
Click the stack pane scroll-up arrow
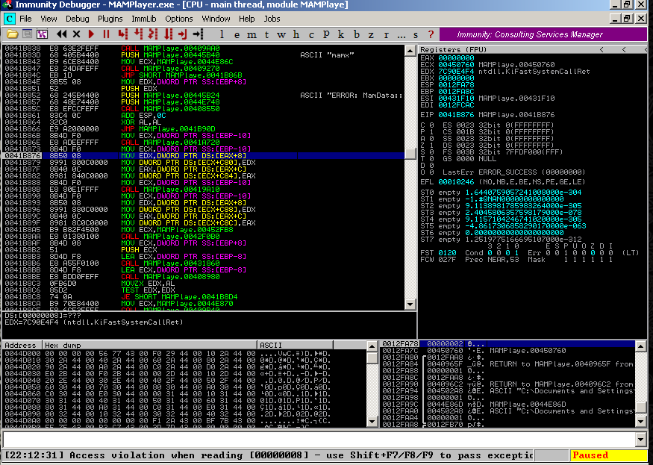coord(641,346)
